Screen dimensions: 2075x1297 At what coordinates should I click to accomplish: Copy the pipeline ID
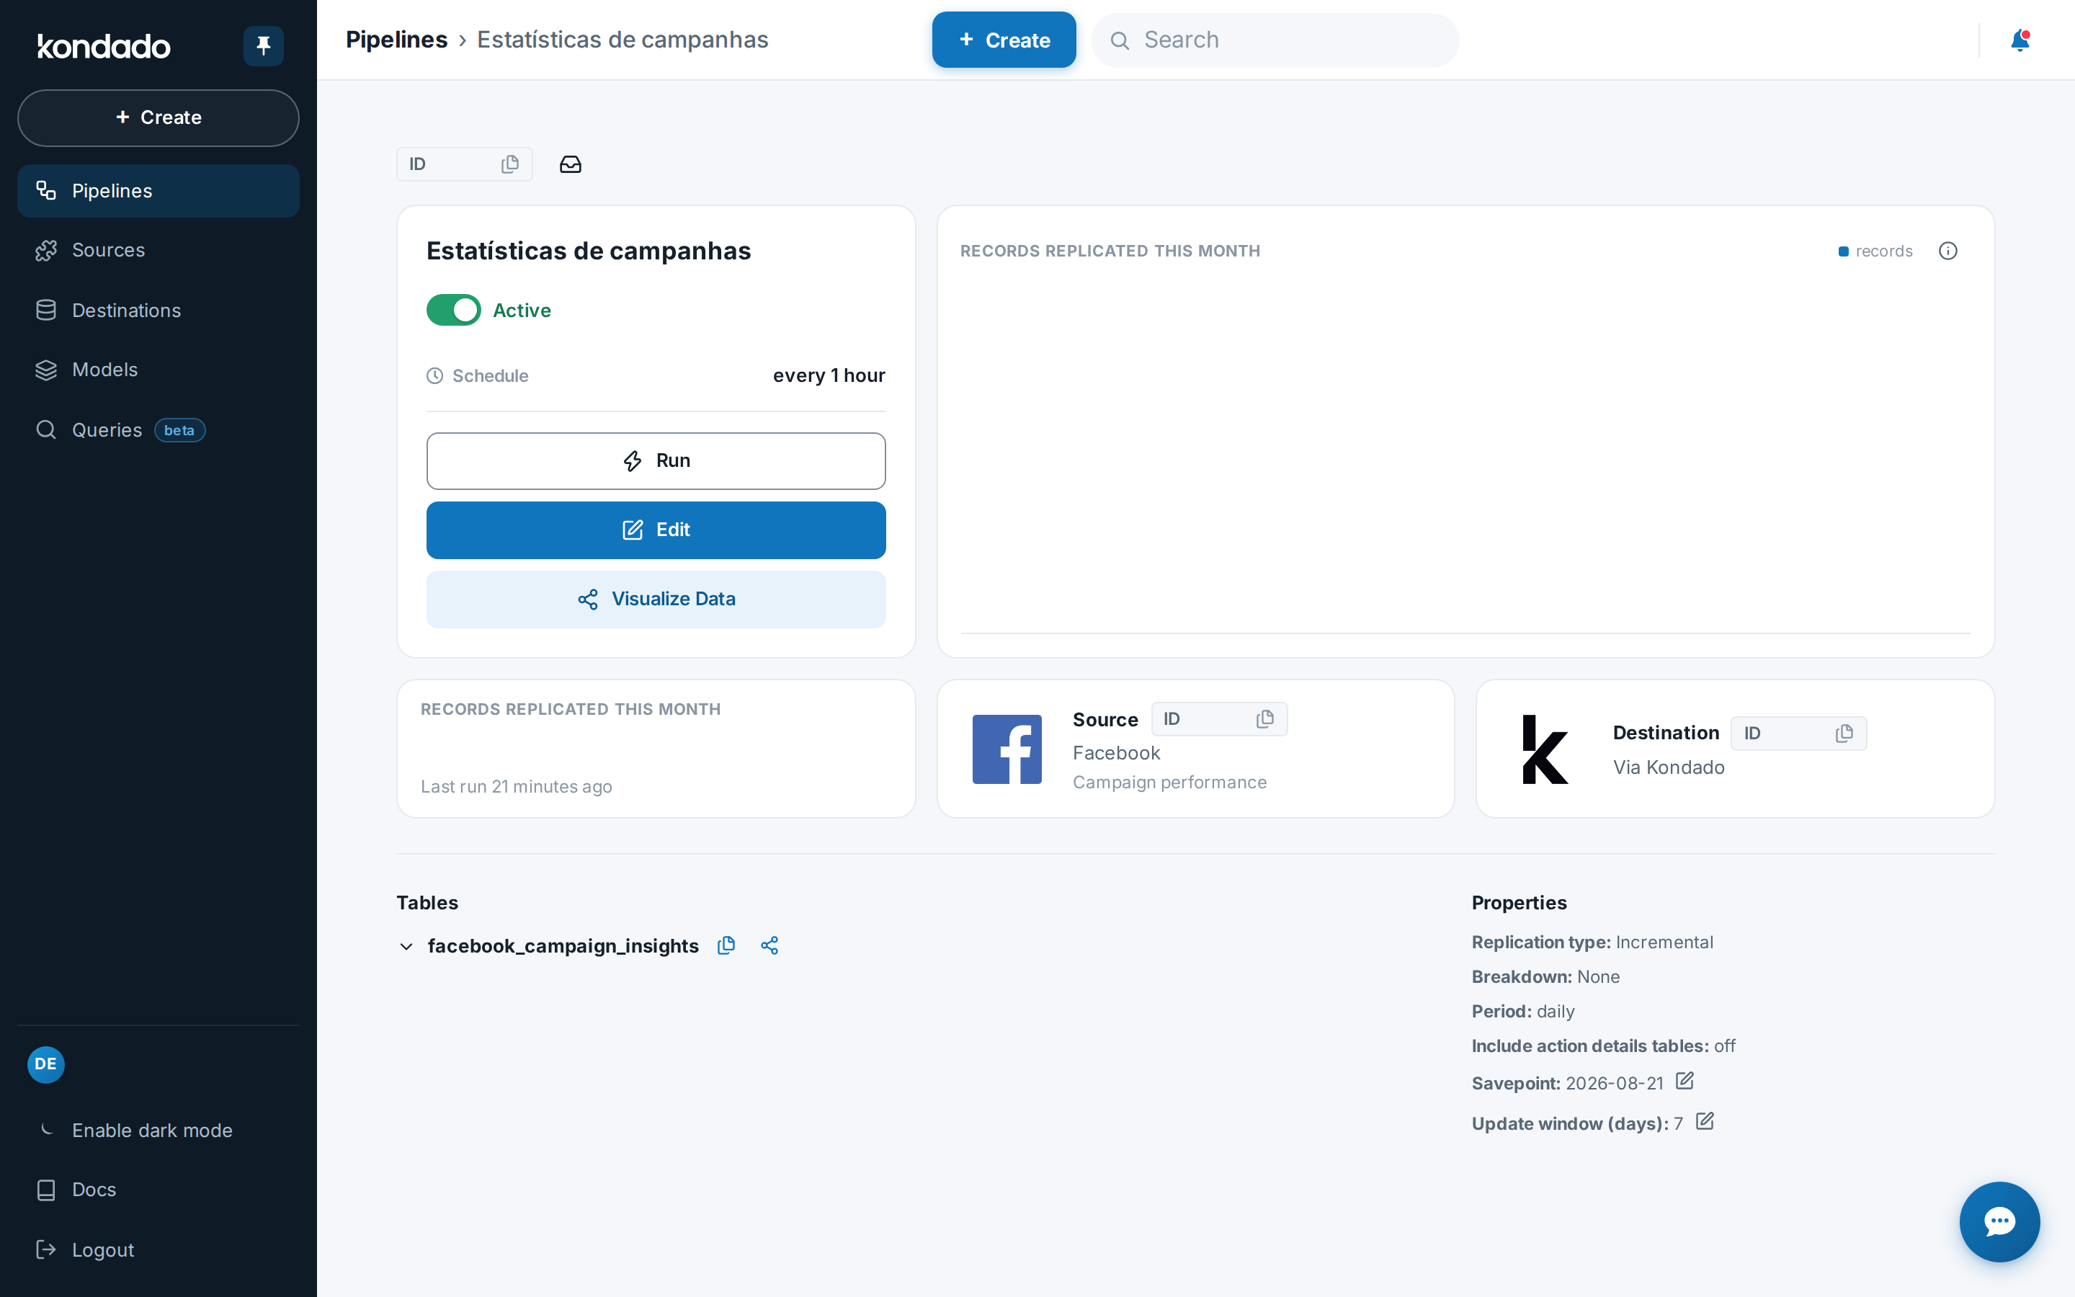coord(510,164)
